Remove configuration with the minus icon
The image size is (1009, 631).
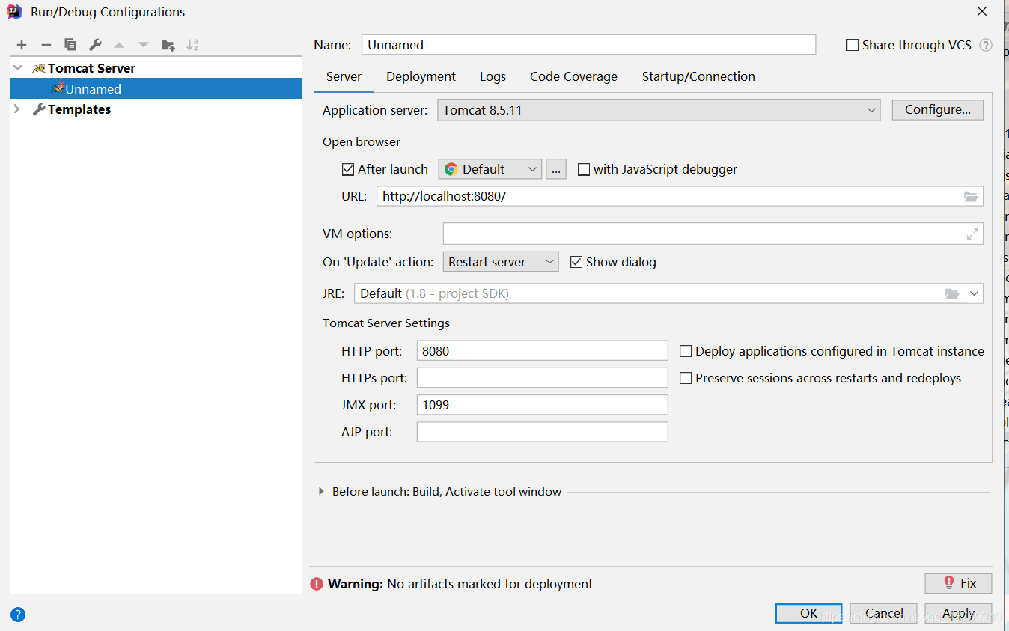pos(46,45)
